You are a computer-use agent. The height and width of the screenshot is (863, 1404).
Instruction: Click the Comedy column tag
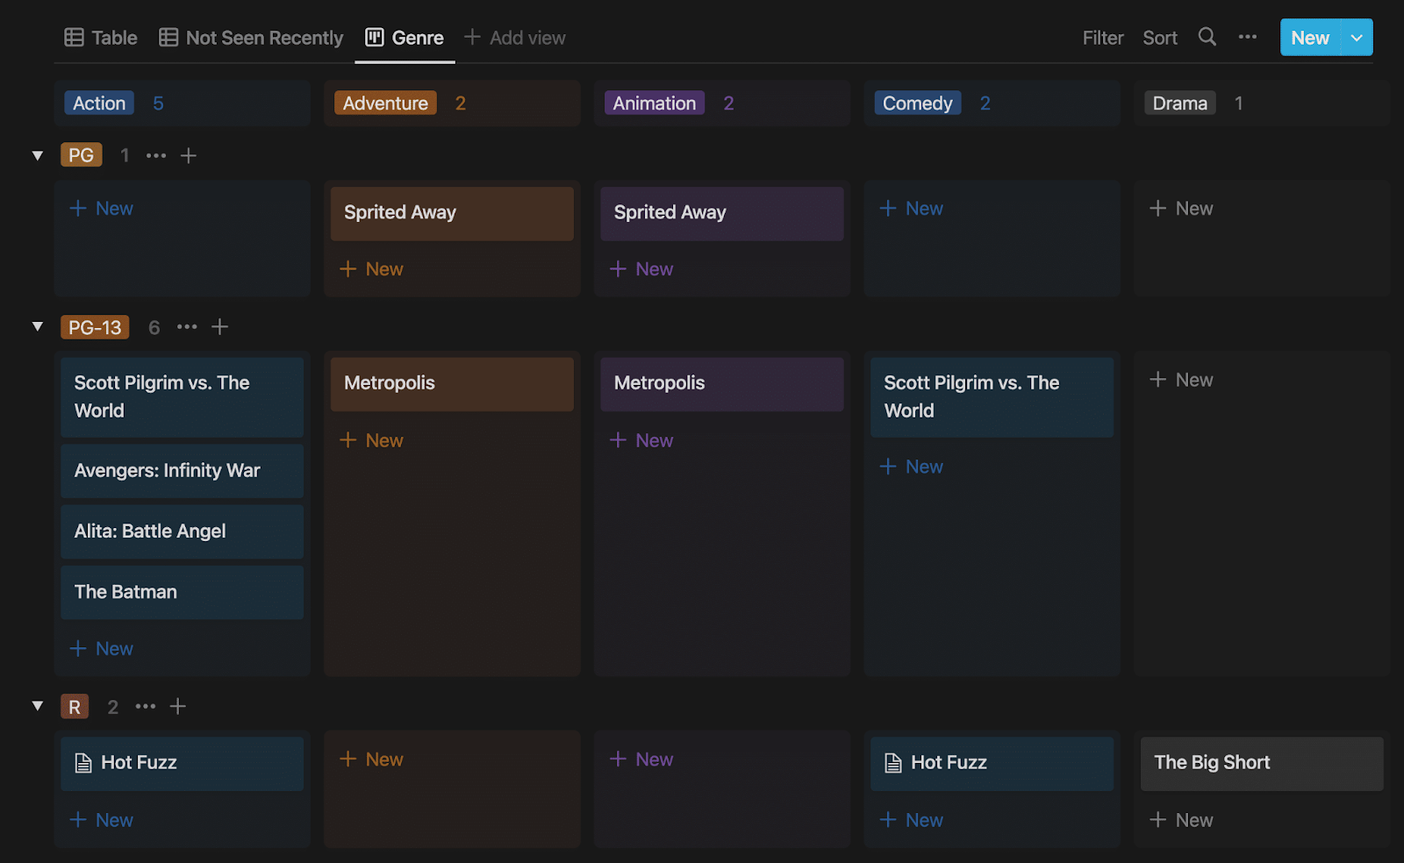click(917, 103)
